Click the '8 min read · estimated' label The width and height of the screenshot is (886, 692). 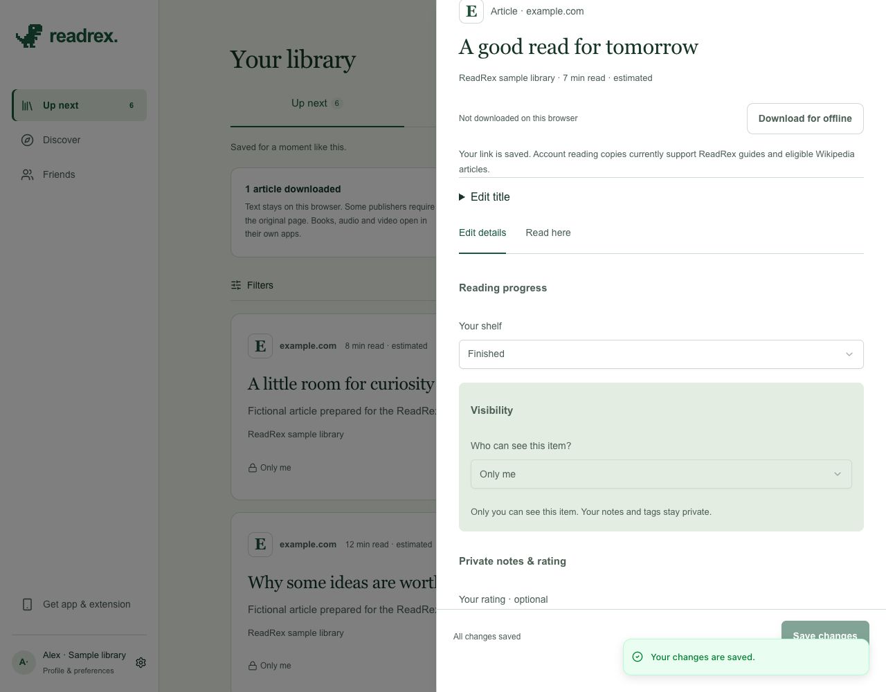tap(386, 346)
